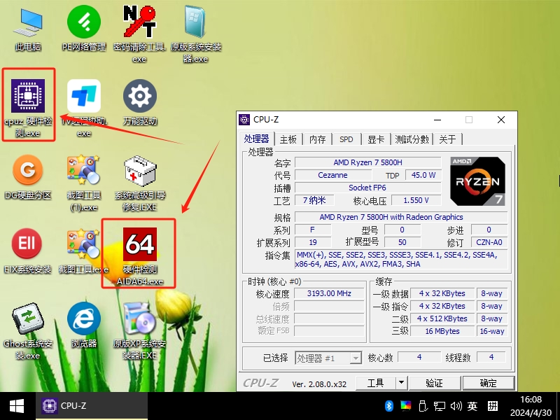560x420 pixels.
Task: Click the CPU-Z taskbar button
Action: [92, 406]
